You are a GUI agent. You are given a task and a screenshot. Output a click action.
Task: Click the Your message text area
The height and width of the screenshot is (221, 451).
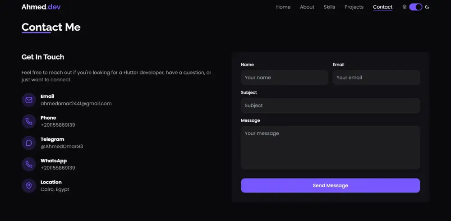pyautogui.click(x=330, y=147)
